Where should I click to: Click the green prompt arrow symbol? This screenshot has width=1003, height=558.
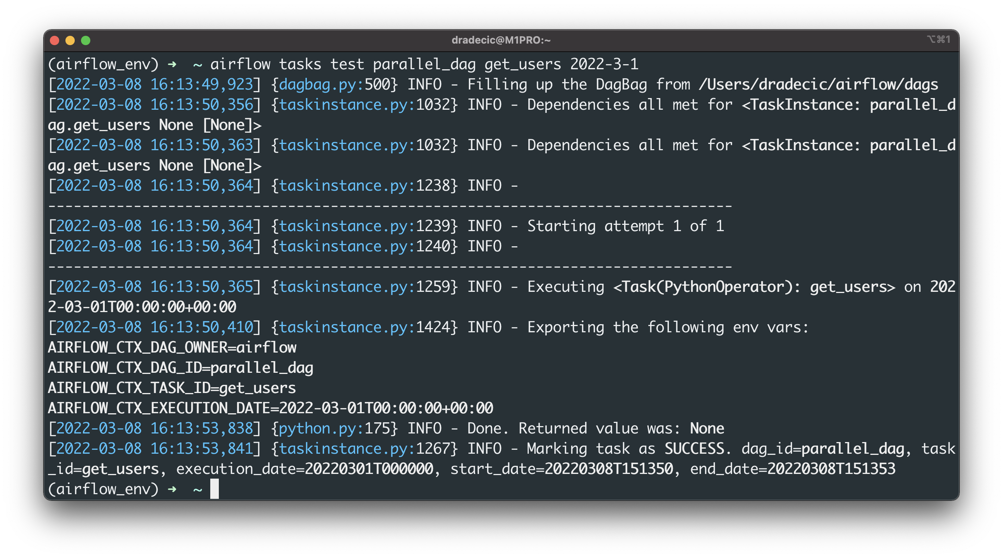[172, 64]
